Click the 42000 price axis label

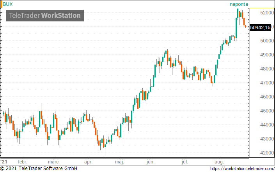pyautogui.click(x=267, y=153)
